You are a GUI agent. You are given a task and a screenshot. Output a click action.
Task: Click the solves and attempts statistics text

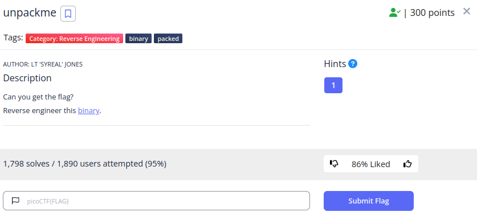pyautogui.click(x=85, y=164)
